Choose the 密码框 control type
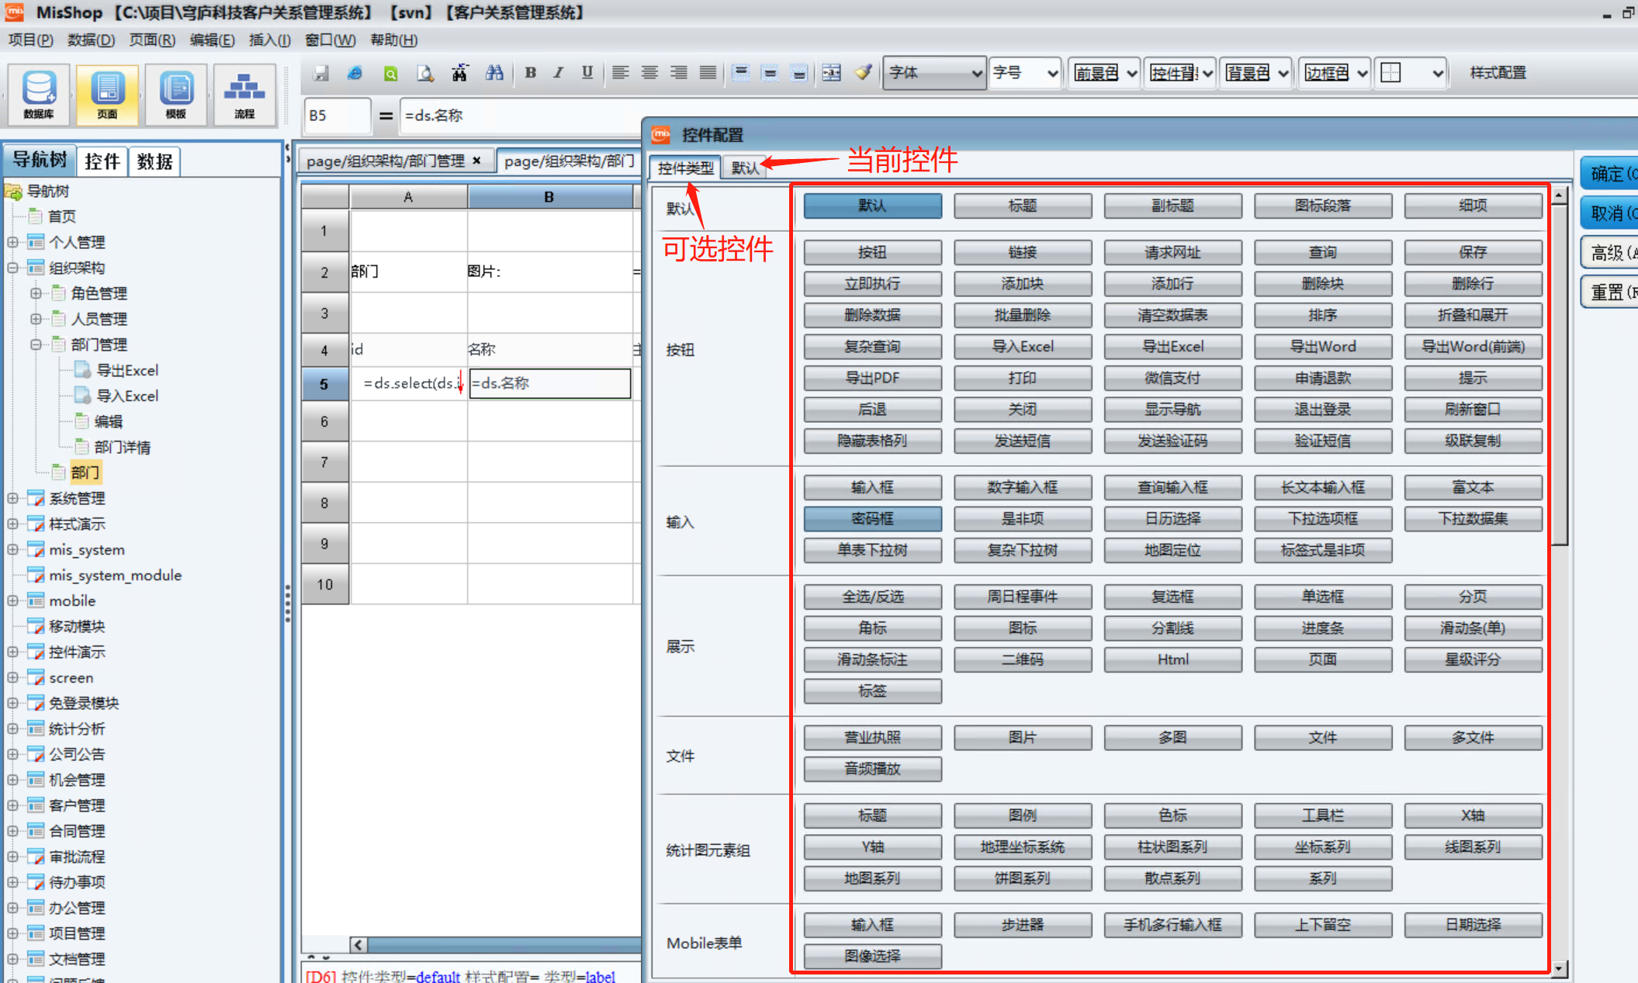This screenshot has width=1638, height=983. coord(872,518)
